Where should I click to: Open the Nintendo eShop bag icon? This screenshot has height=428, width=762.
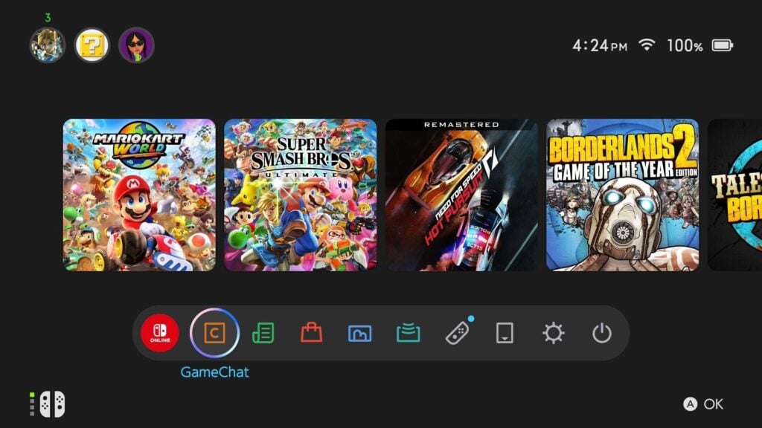point(312,333)
